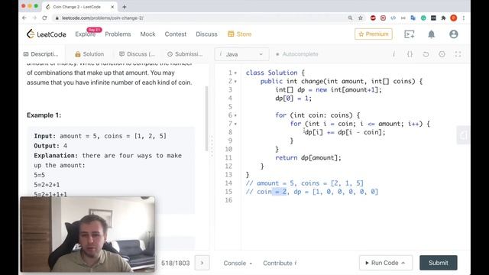Click the 518/1803 problem counter
Screen dimensions: 489x275
click(x=175, y=263)
